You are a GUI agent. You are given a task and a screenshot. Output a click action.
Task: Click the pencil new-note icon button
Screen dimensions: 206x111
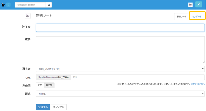[199, 4]
